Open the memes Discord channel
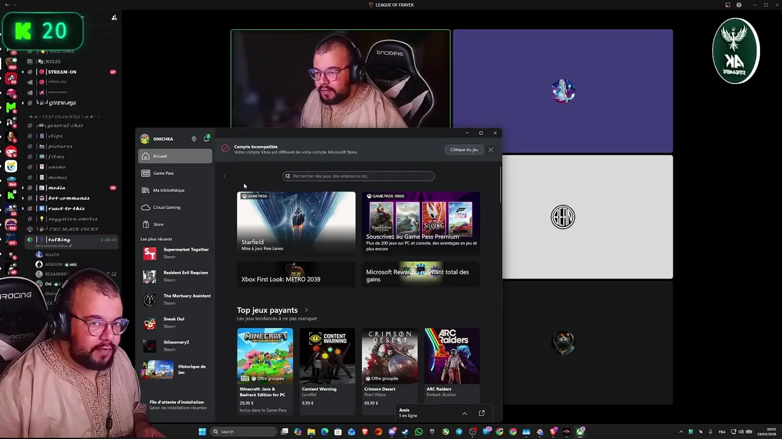This screenshot has width=782, height=439. 72,177
